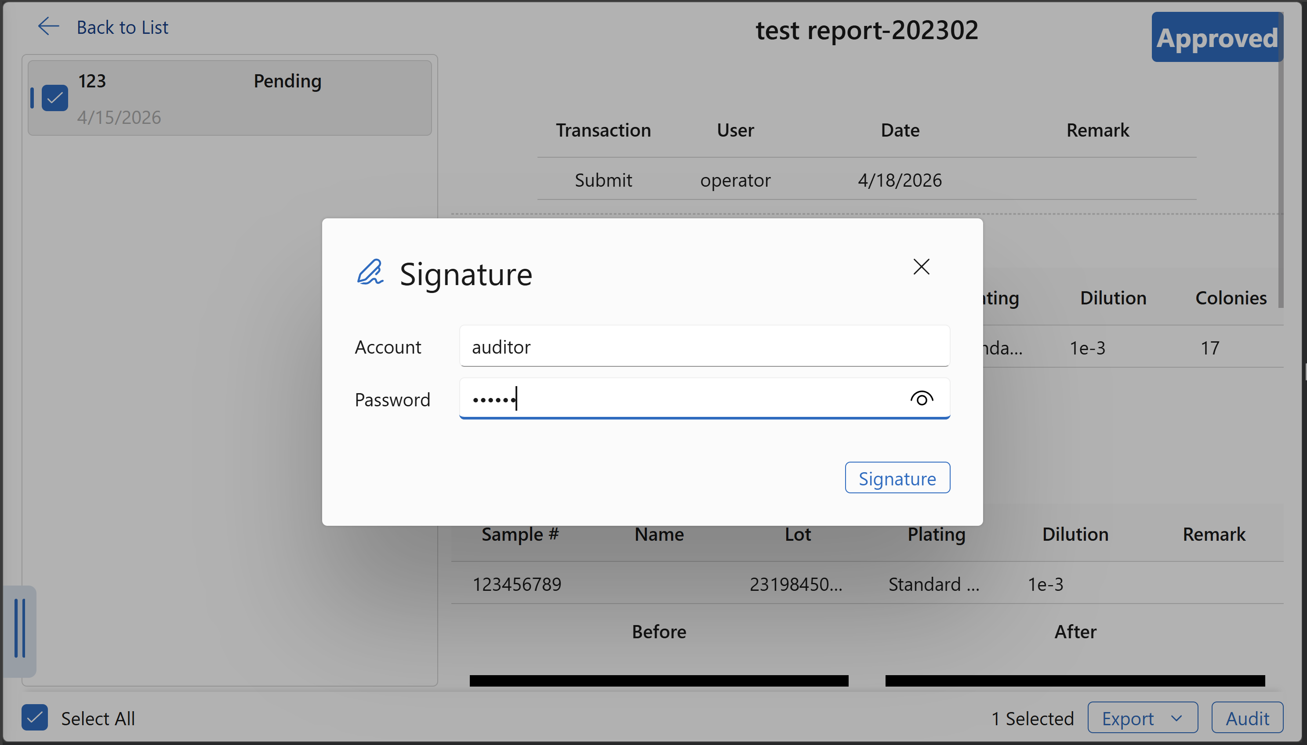
Task: Confirm with the Signature button
Action: [x=897, y=478]
